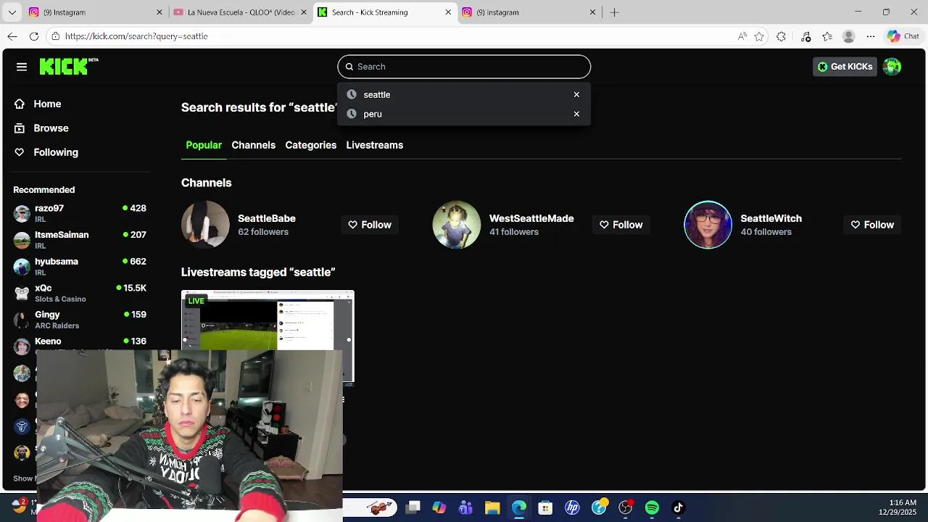The height and width of the screenshot is (522, 928).
Task: Open WestSeattleMade channel avatar
Action: tap(457, 225)
